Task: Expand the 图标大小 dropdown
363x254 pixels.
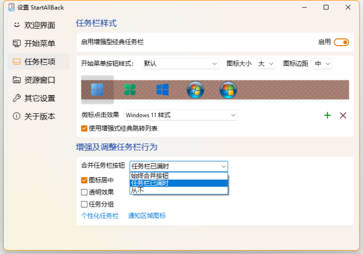Action: (266, 64)
